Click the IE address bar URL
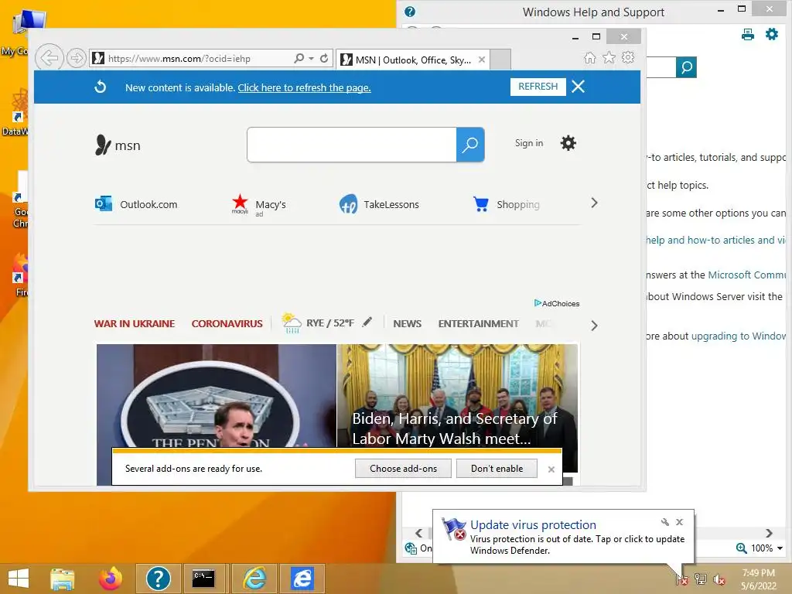This screenshot has height=594, width=792. click(179, 59)
